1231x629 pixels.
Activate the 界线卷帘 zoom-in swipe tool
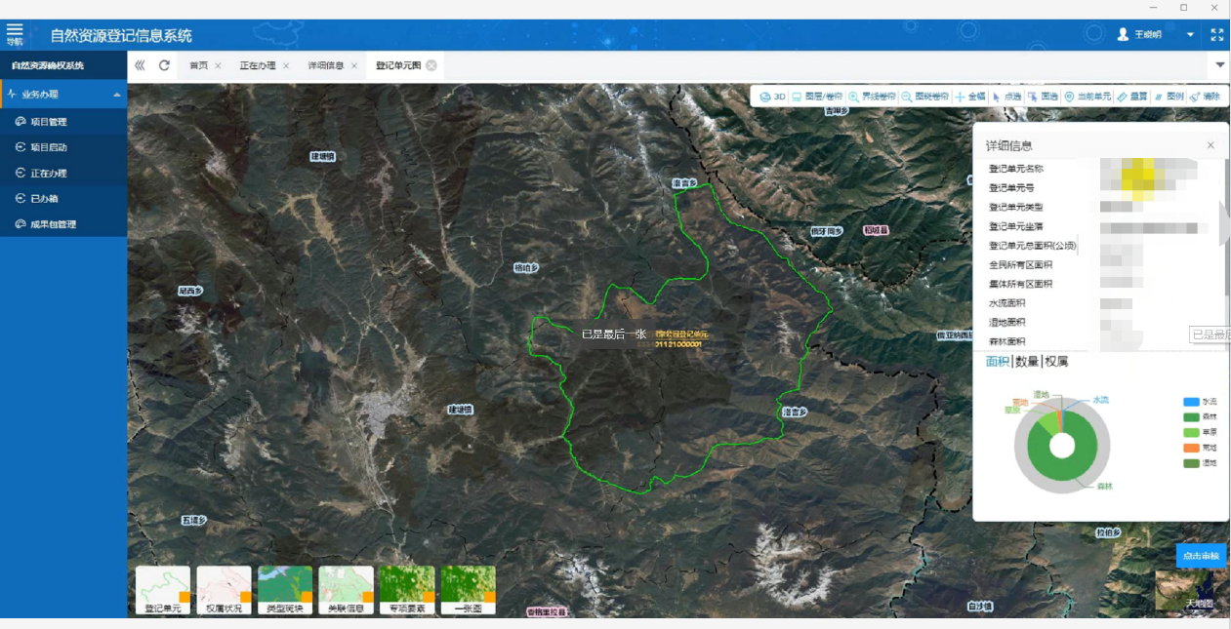pyautogui.click(x=872, y=97)
